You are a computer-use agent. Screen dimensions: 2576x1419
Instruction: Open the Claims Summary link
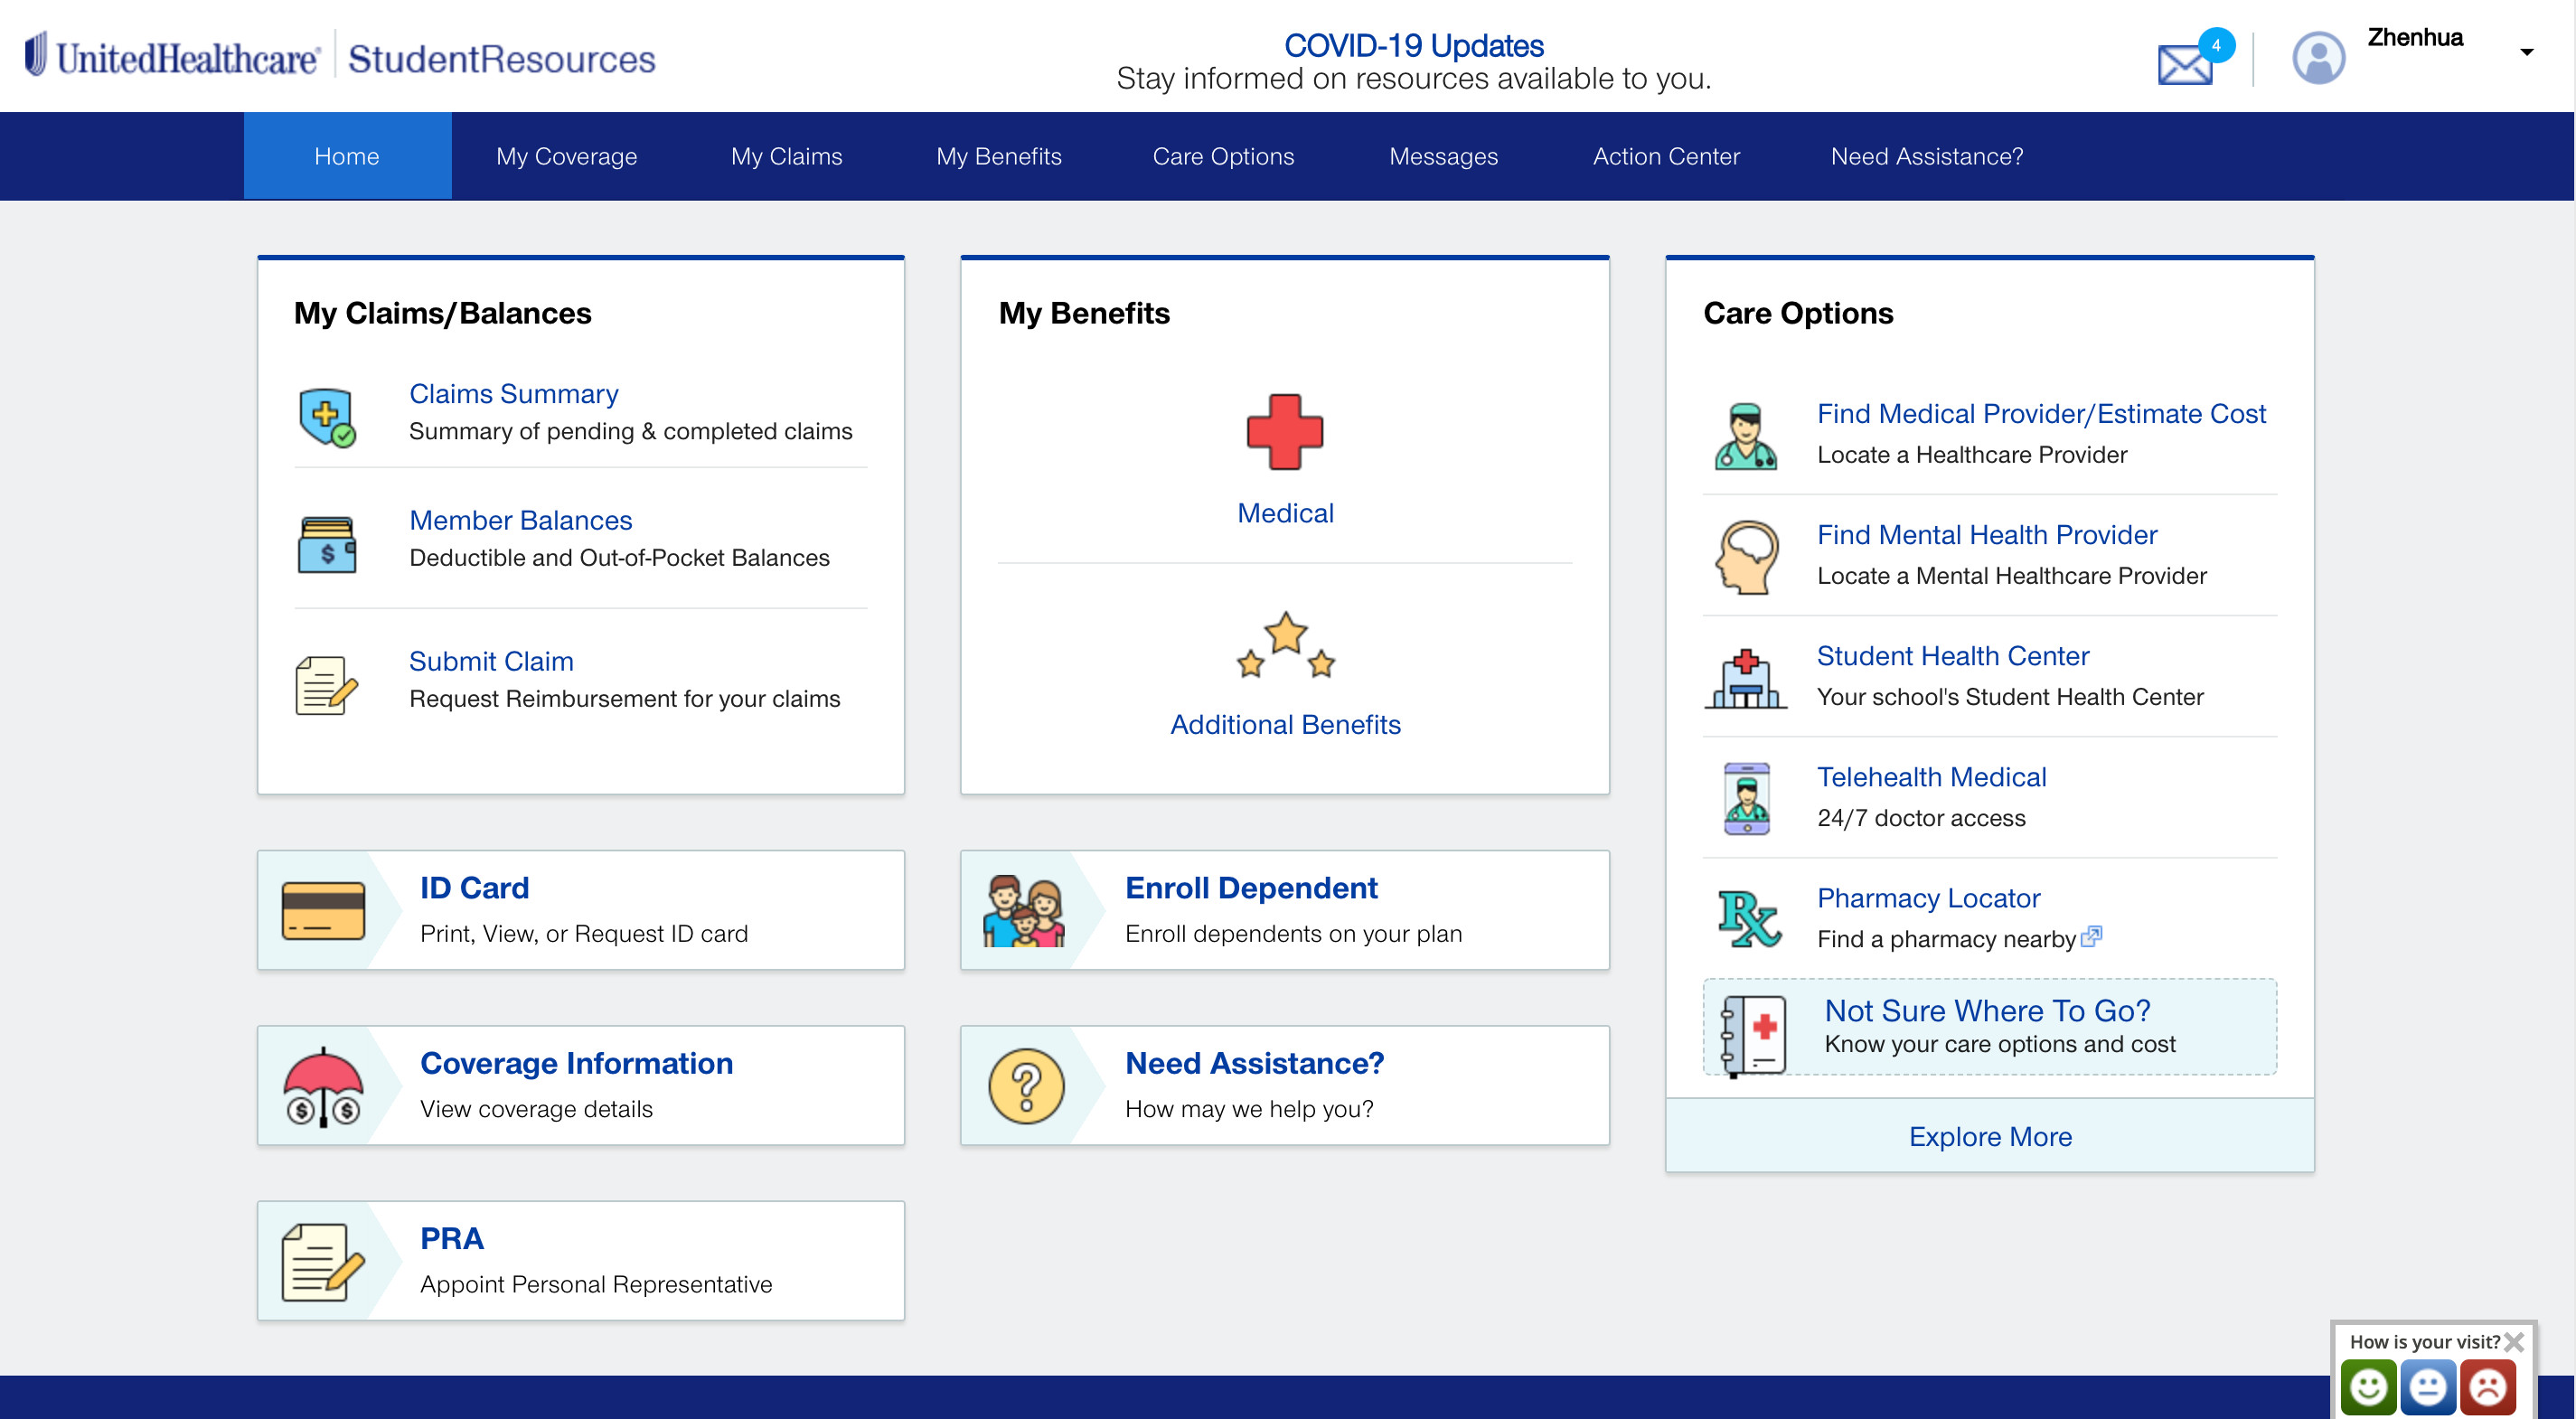click(514, 393)
